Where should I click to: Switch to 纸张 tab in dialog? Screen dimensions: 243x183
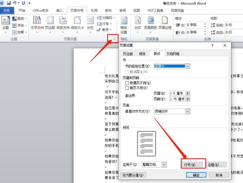(x=142, y=54)
